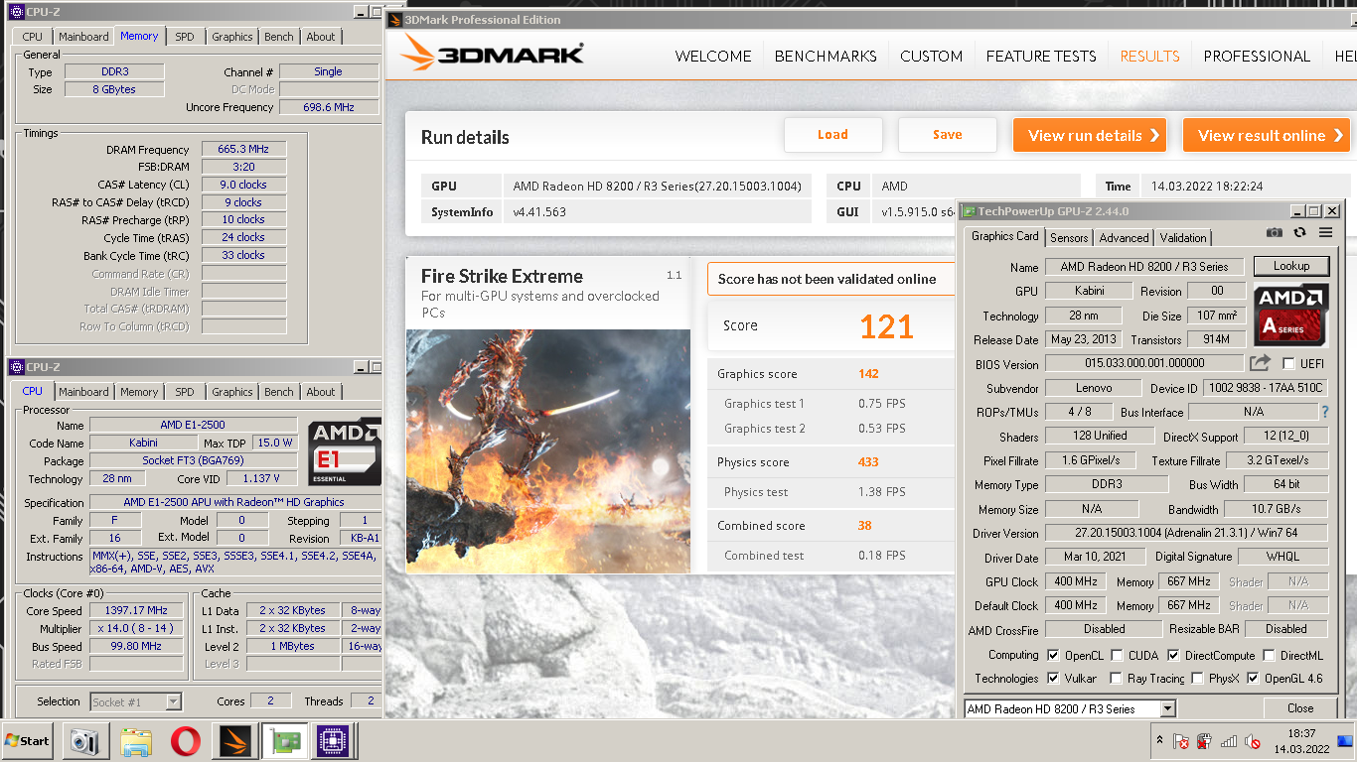Click the Fire Strike Extreme thumbnail image
The image size is (1357, 762).
click(548, 451)
